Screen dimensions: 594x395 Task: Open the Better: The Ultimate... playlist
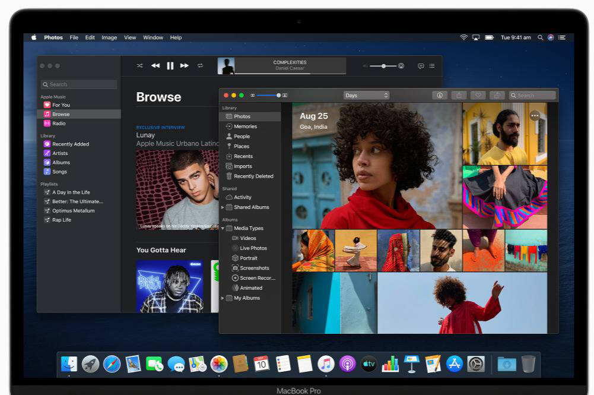[x=79, y=202]
